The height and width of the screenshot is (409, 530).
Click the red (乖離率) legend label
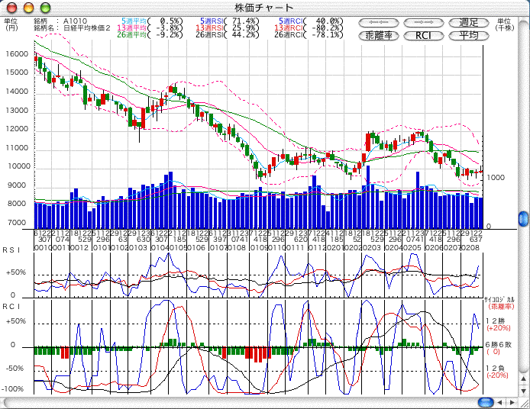[501, 306]
